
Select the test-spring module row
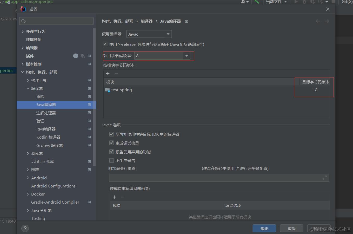217,90
